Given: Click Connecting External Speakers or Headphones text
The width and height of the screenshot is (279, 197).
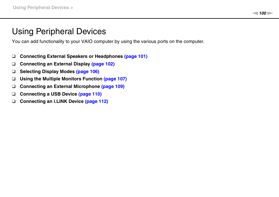Looking at the screenshot, I should 71,56.
